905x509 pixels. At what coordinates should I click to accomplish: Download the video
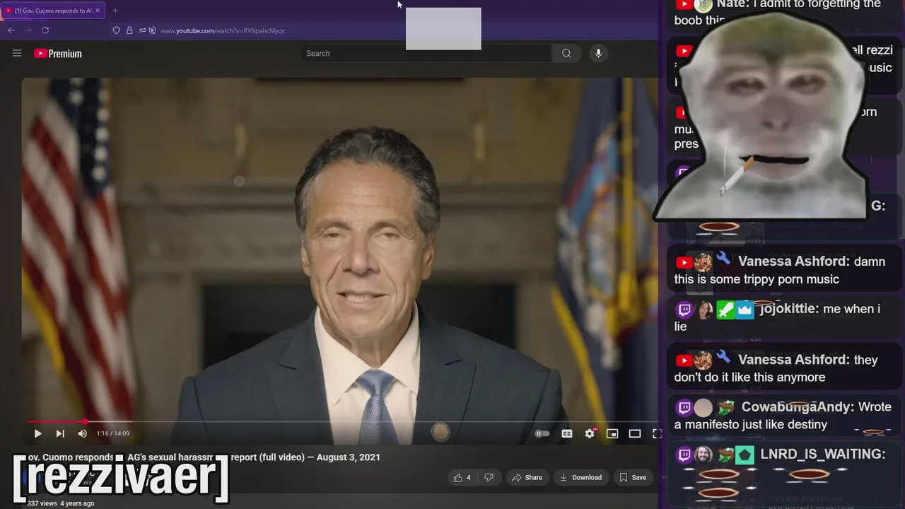click(580, 477)
